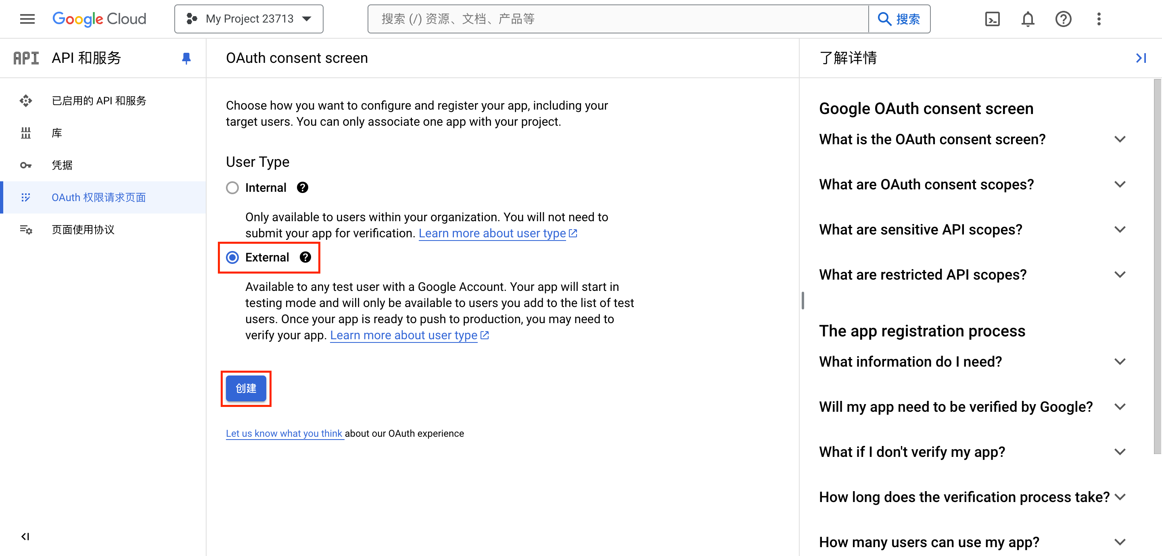The image size is (1162, 556).
Task: Open 页面使用协议 menu item
Action: click(103, 229)
